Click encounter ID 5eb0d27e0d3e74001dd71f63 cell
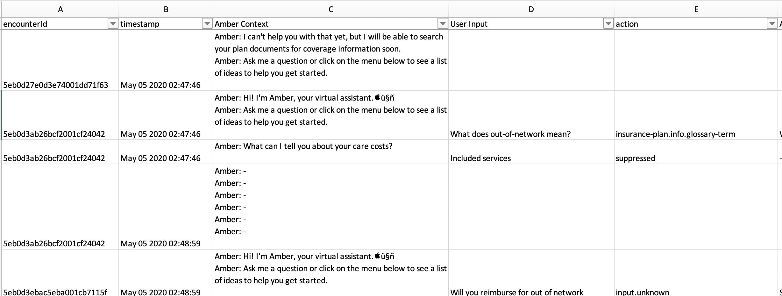Viewport: 782px width, 296px height. pos(56,85)
